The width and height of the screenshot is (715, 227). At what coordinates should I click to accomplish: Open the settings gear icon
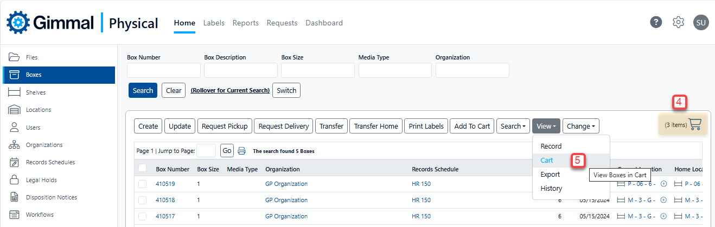pyautogui.click(x=678, y=22)
